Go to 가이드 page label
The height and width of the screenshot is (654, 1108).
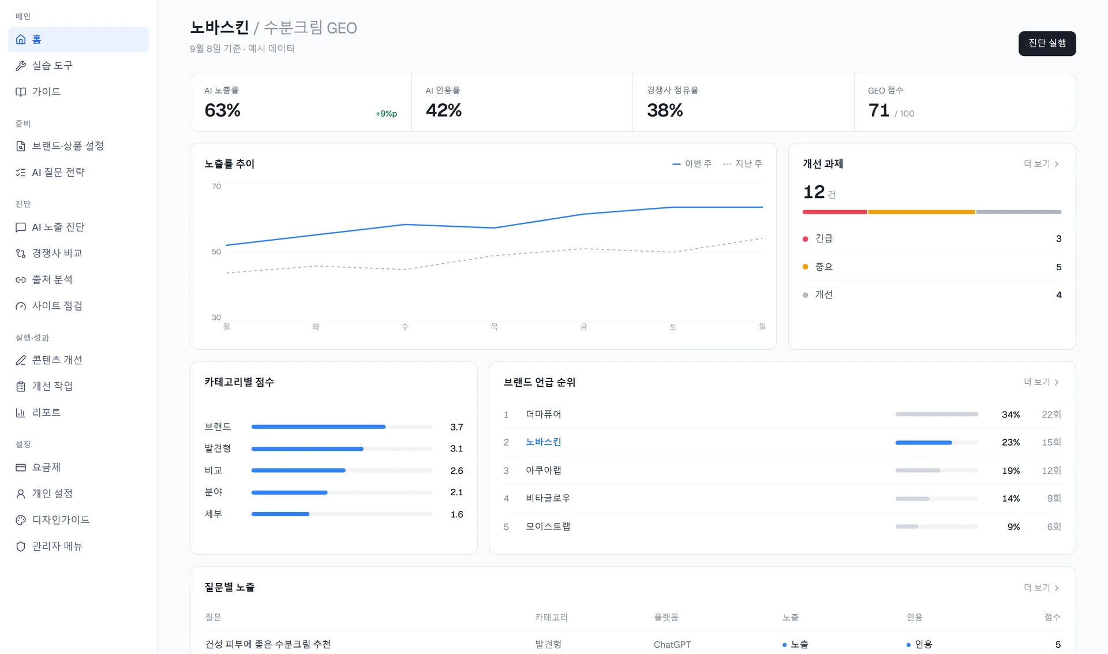pos(46,92)
